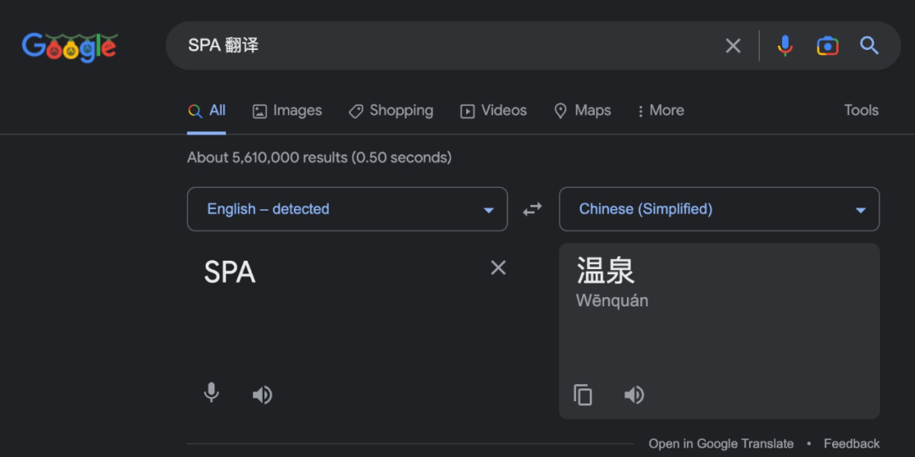Copy the translated text 温泉
This screenshot has height=457, width=915.
tap(583, 394)
